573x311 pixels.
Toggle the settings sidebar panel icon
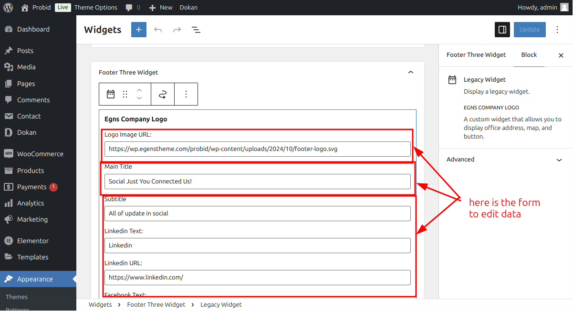pos(502,30)
